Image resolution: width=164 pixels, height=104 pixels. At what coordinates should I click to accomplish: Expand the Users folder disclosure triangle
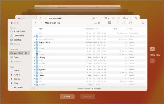[x=34, y=75]
